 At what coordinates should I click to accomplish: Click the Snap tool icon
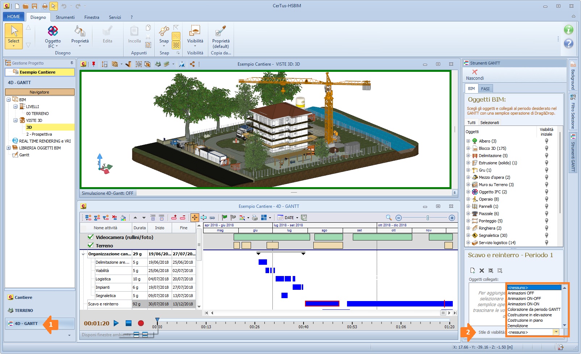click(164, 32)
